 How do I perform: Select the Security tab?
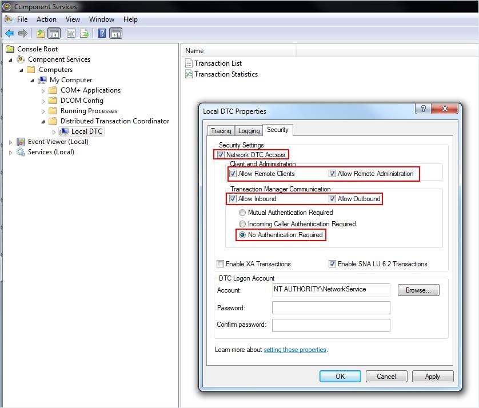278,130
